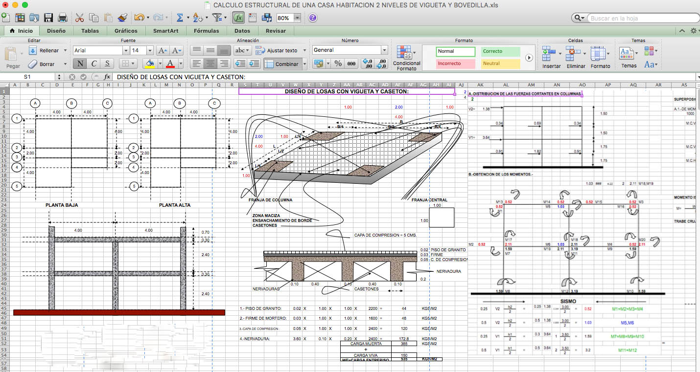Click the Open file folder icon
This screenshot has height=372, width=700.
(x=34, y=18)
